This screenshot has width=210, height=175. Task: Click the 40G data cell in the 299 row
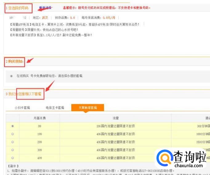point(115,142)
